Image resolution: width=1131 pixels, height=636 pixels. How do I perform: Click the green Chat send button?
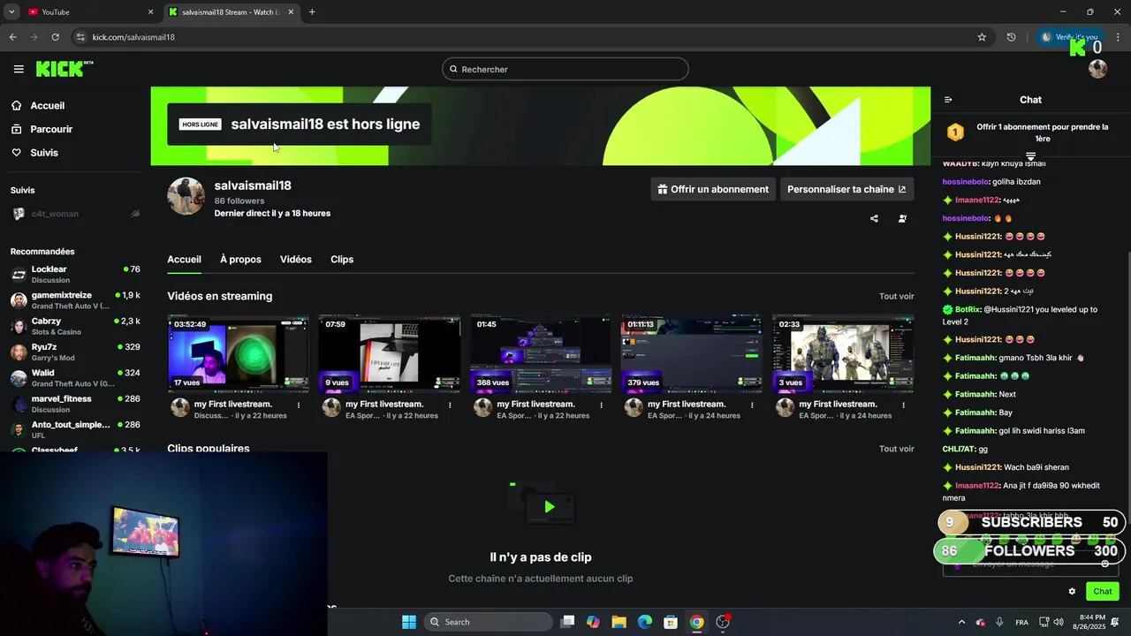(1103, 592)
